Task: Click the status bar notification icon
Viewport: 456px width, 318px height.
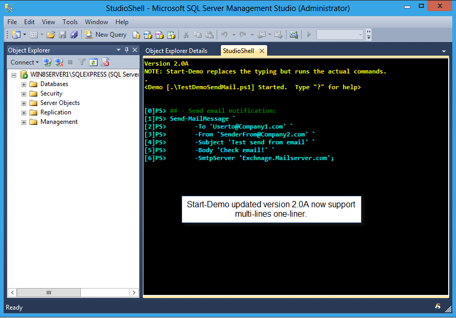Action: 438,306
